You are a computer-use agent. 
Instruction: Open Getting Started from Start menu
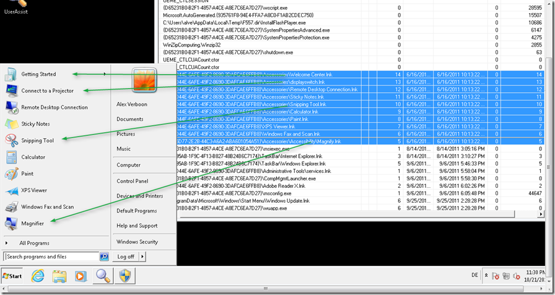tap(38, 74)
